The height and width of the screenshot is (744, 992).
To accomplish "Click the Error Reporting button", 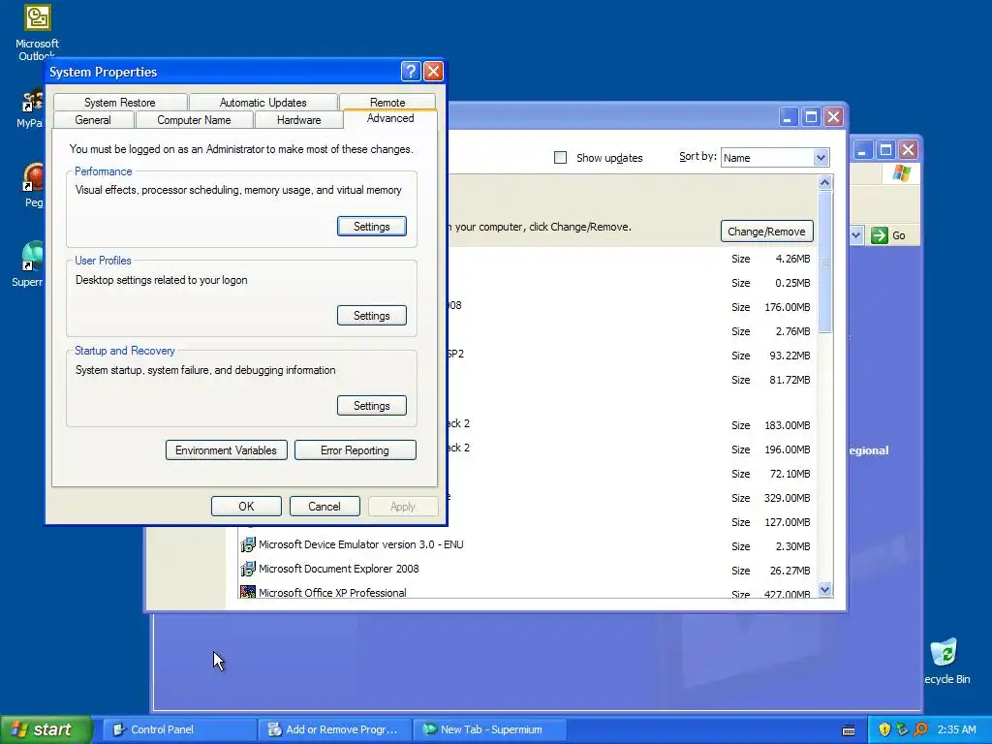I will pyautogui.click(x=355, y=450).
